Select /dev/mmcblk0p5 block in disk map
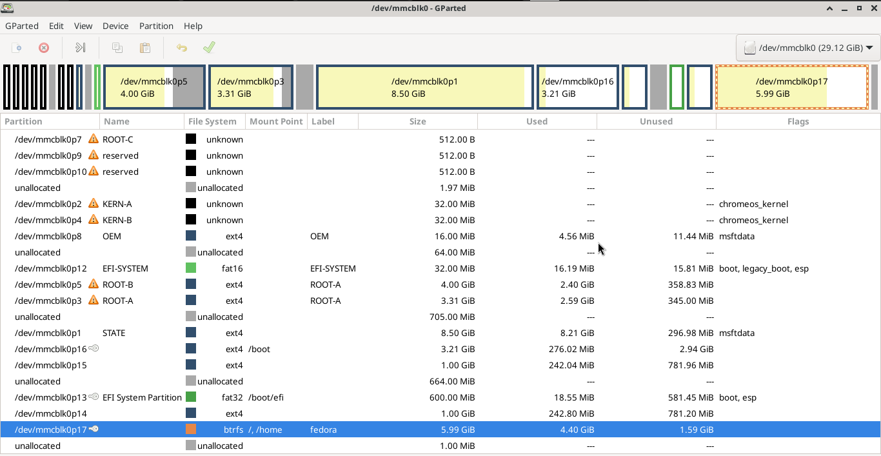Image resolution: width=881 pixels, height=456 pixels. (x=155, y=87)
